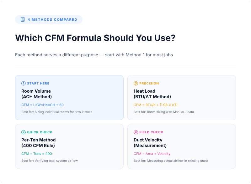Click the circled number 1 icon
Screen dimensions: 251x184
point(24,84)
